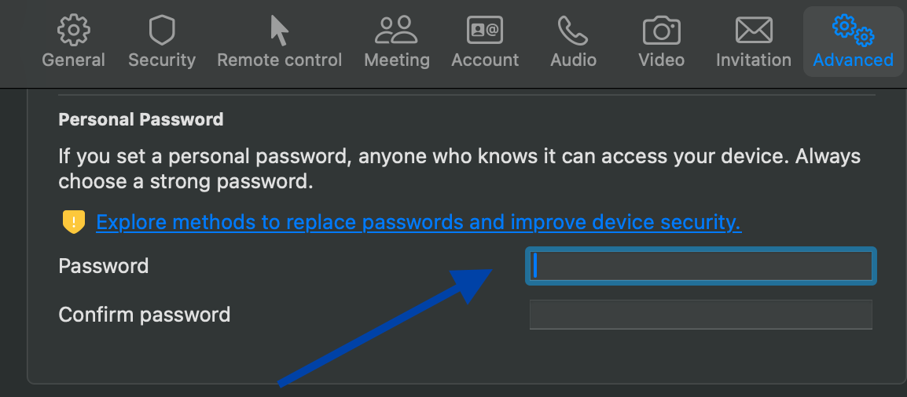Click the yellow warning shield icon
This screenshot has width=907, height=397.
click(x=73, y=222)
